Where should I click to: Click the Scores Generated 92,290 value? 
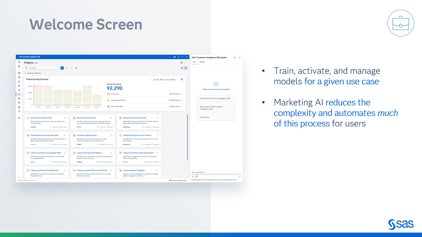coord(114,88)
